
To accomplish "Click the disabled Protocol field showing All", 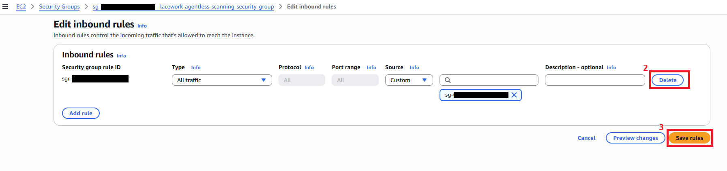I will [x=302, y=80].
